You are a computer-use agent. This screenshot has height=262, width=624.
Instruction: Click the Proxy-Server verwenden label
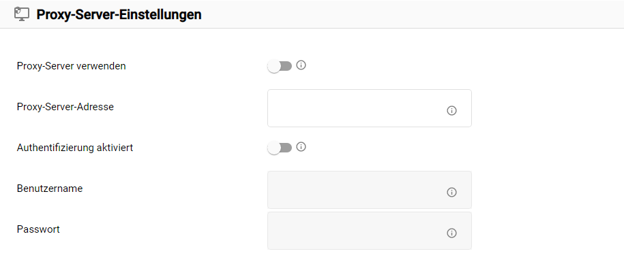click(x=71, y=66)
